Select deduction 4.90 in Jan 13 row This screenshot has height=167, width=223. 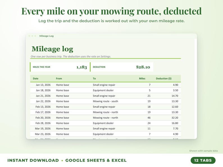click(176, 85)
